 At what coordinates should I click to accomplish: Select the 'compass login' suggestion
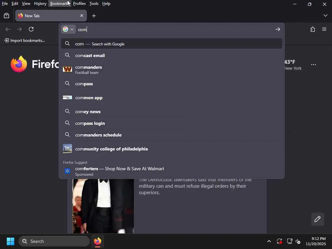tap(172, 123)
